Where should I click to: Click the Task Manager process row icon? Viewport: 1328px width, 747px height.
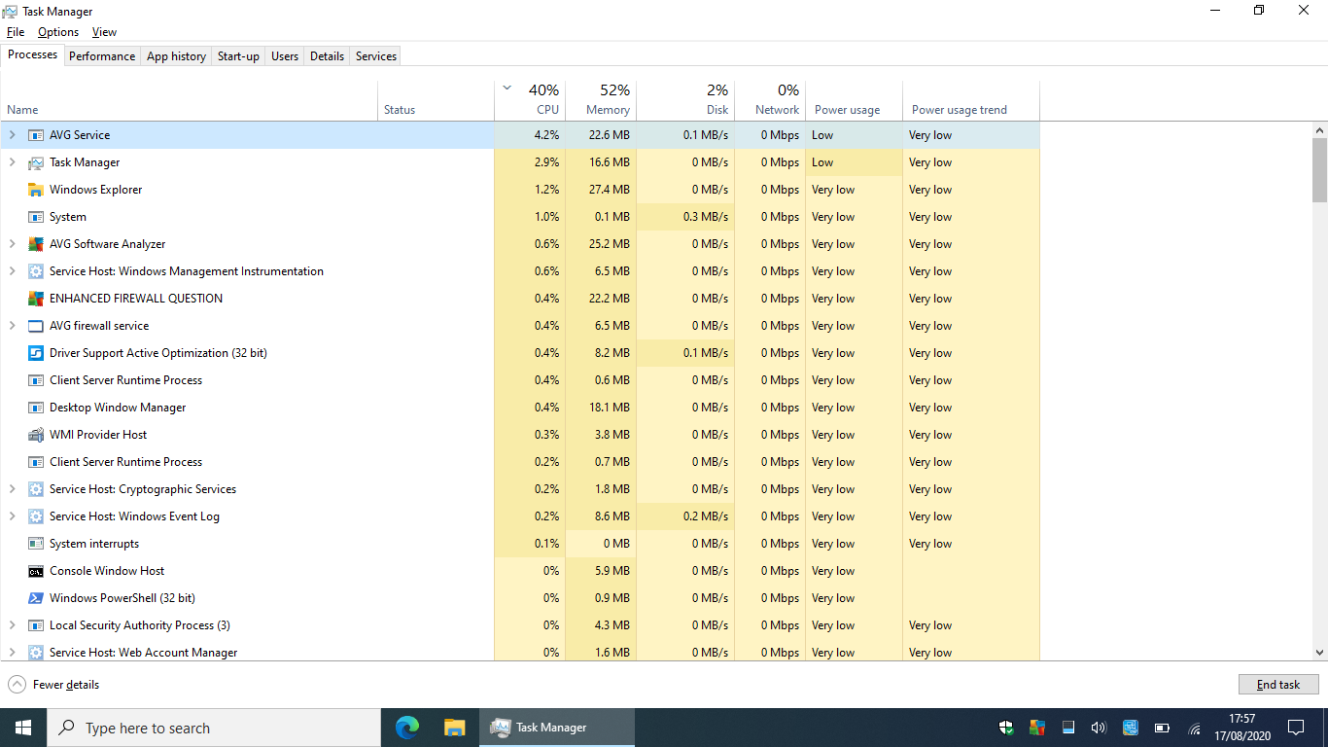click(x=36, y=162)
